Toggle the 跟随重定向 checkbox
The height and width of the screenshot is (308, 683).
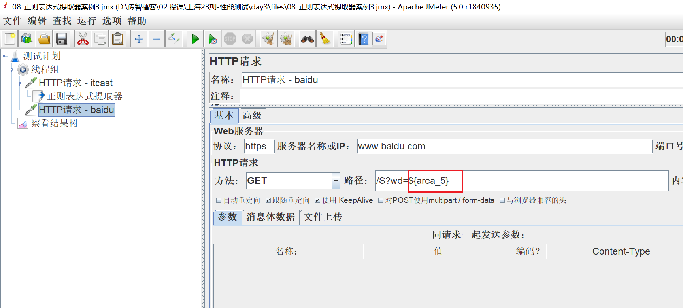pyautogui.click(x=268, y=200)
